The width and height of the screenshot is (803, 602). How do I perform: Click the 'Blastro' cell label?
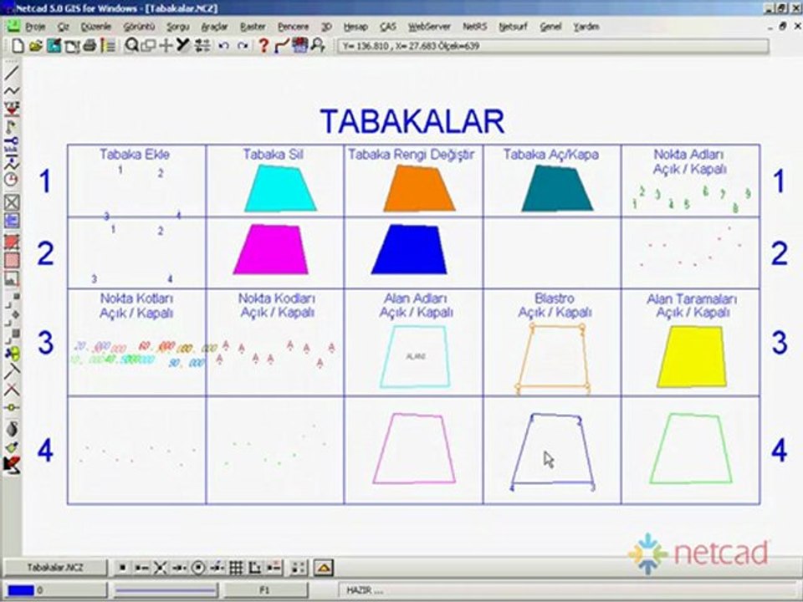coord(554,298)
